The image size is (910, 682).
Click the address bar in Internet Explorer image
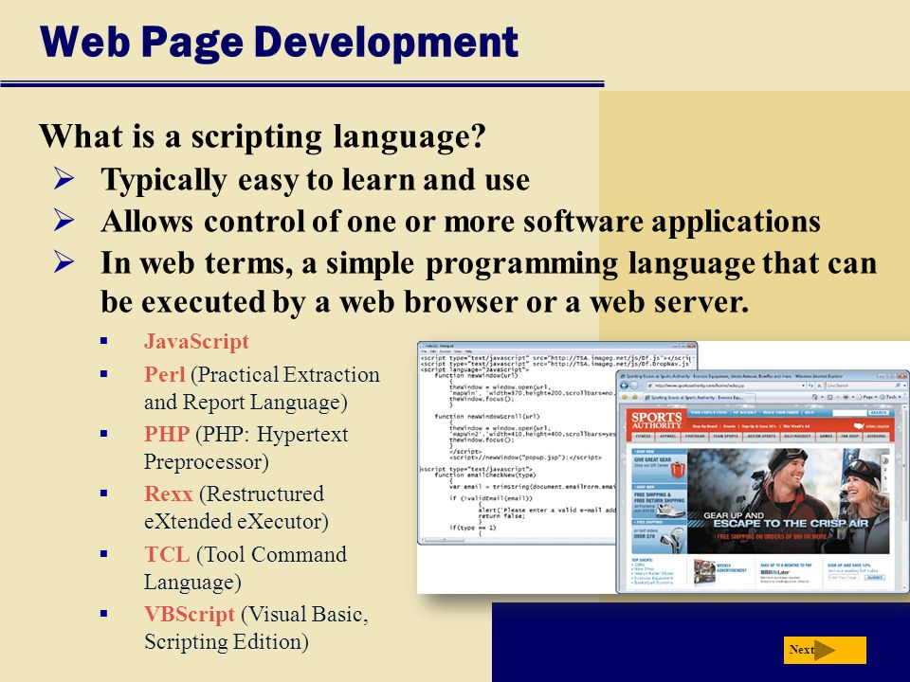tap(725, 386)
